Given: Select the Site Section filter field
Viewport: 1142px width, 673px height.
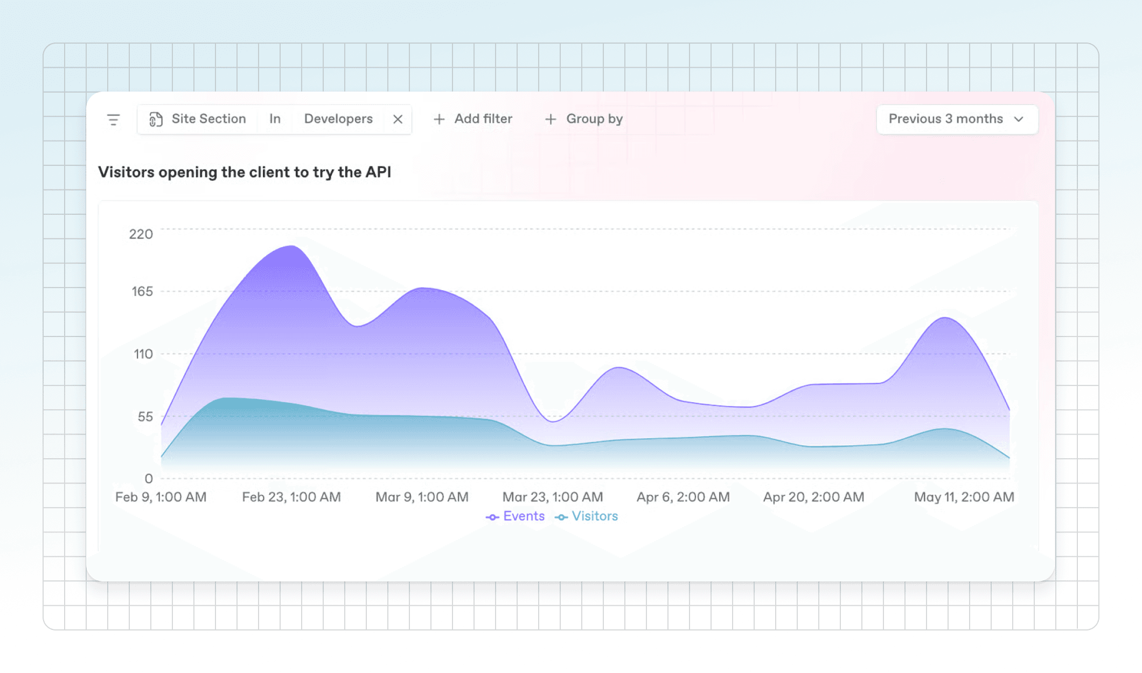Looking at the screenshot, I should (x=198, y=120).
